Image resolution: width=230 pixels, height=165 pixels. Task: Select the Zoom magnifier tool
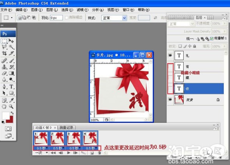11,106
